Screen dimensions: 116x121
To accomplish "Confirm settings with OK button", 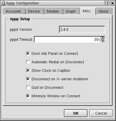I will coord(76,113).
